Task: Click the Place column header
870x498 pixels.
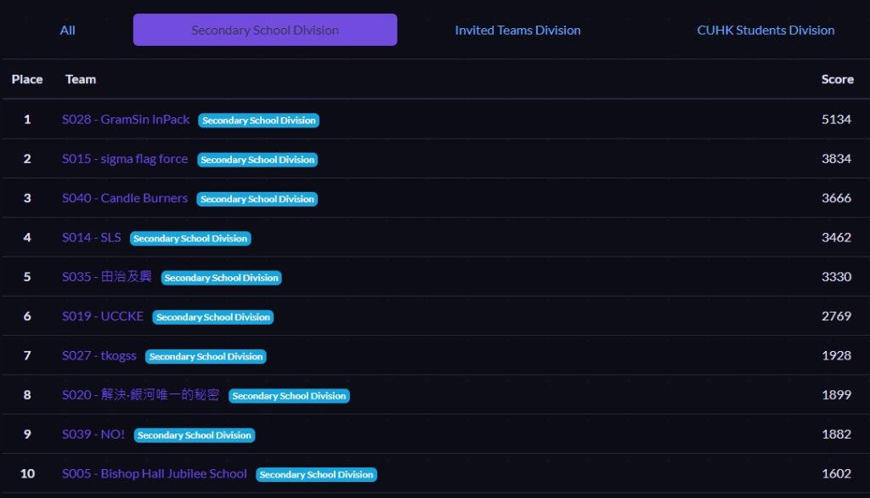Action: (27, 79)
